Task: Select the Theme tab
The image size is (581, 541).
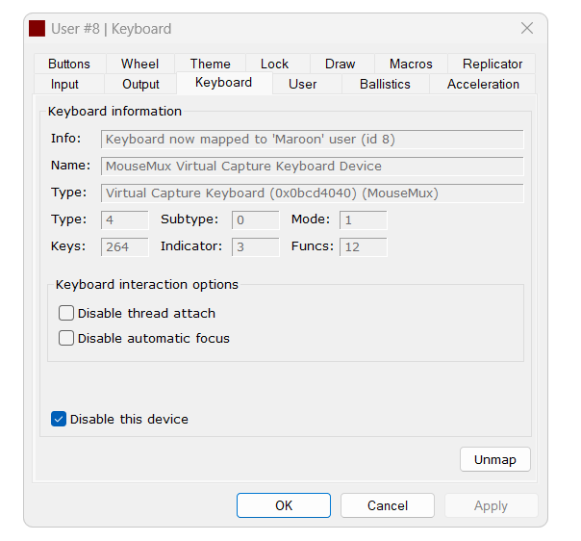Action: point(210,64)
